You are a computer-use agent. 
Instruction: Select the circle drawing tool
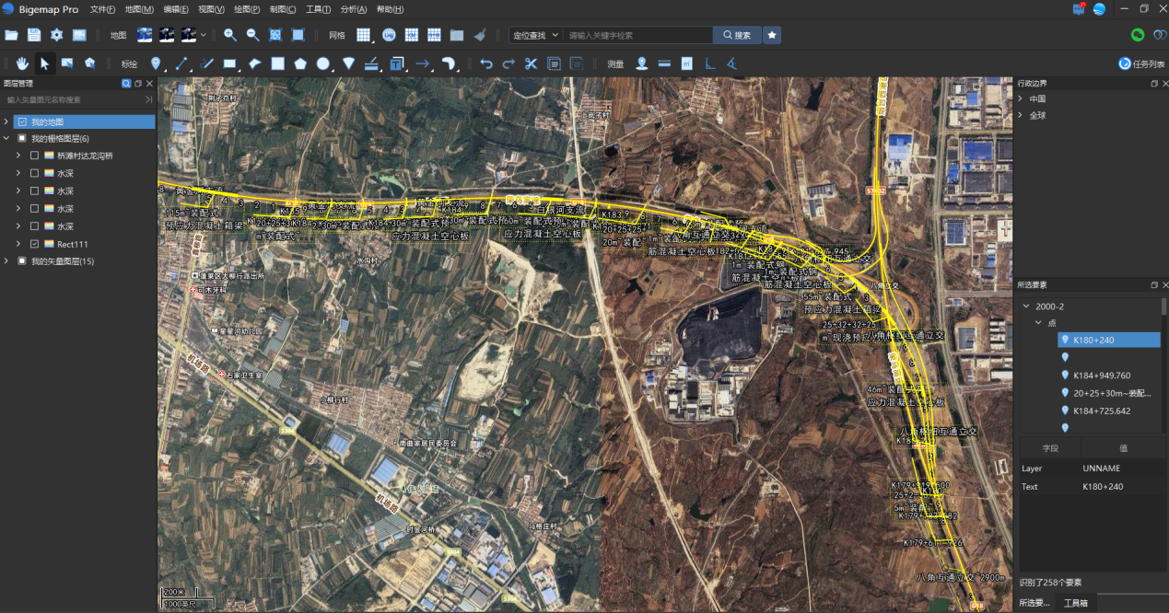pos(323,64)
